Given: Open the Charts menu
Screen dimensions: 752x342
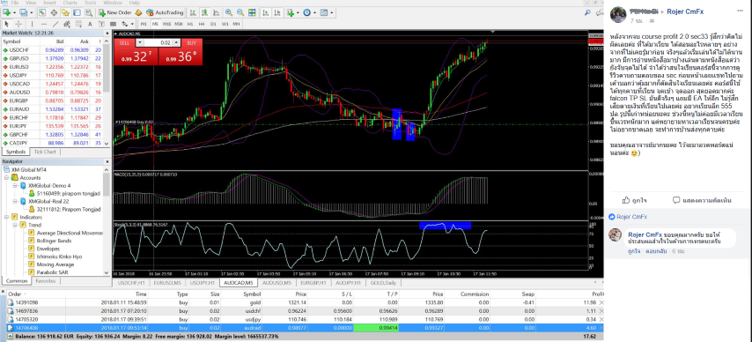Looking at the screenshot, I should [x=70, y=3].
